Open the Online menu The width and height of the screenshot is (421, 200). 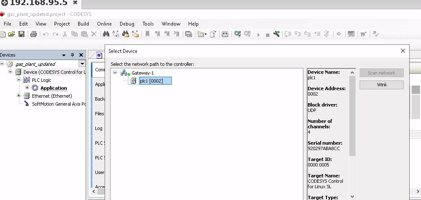pos(104,24)
